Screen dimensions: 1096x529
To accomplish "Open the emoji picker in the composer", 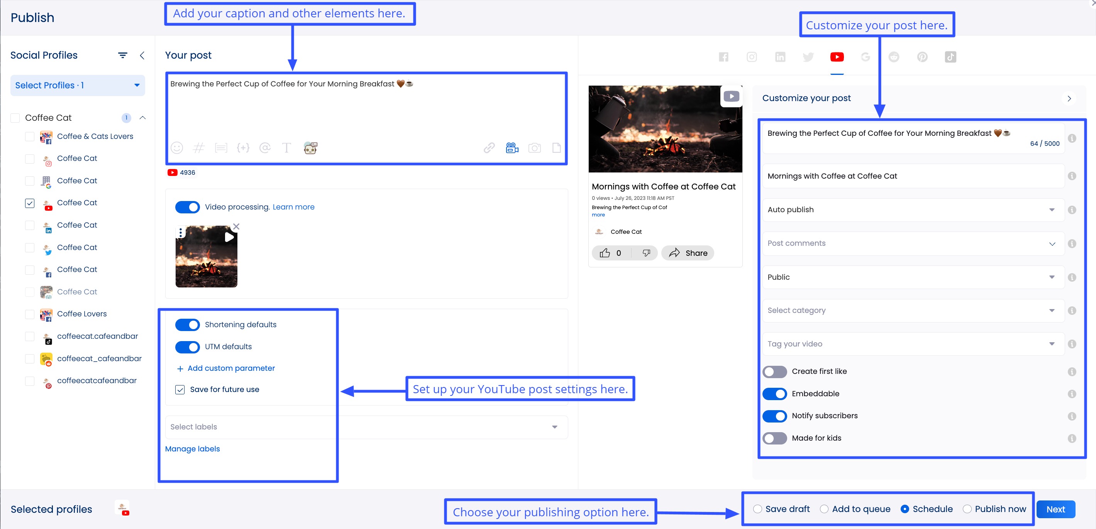I will (x=177, y=147).
